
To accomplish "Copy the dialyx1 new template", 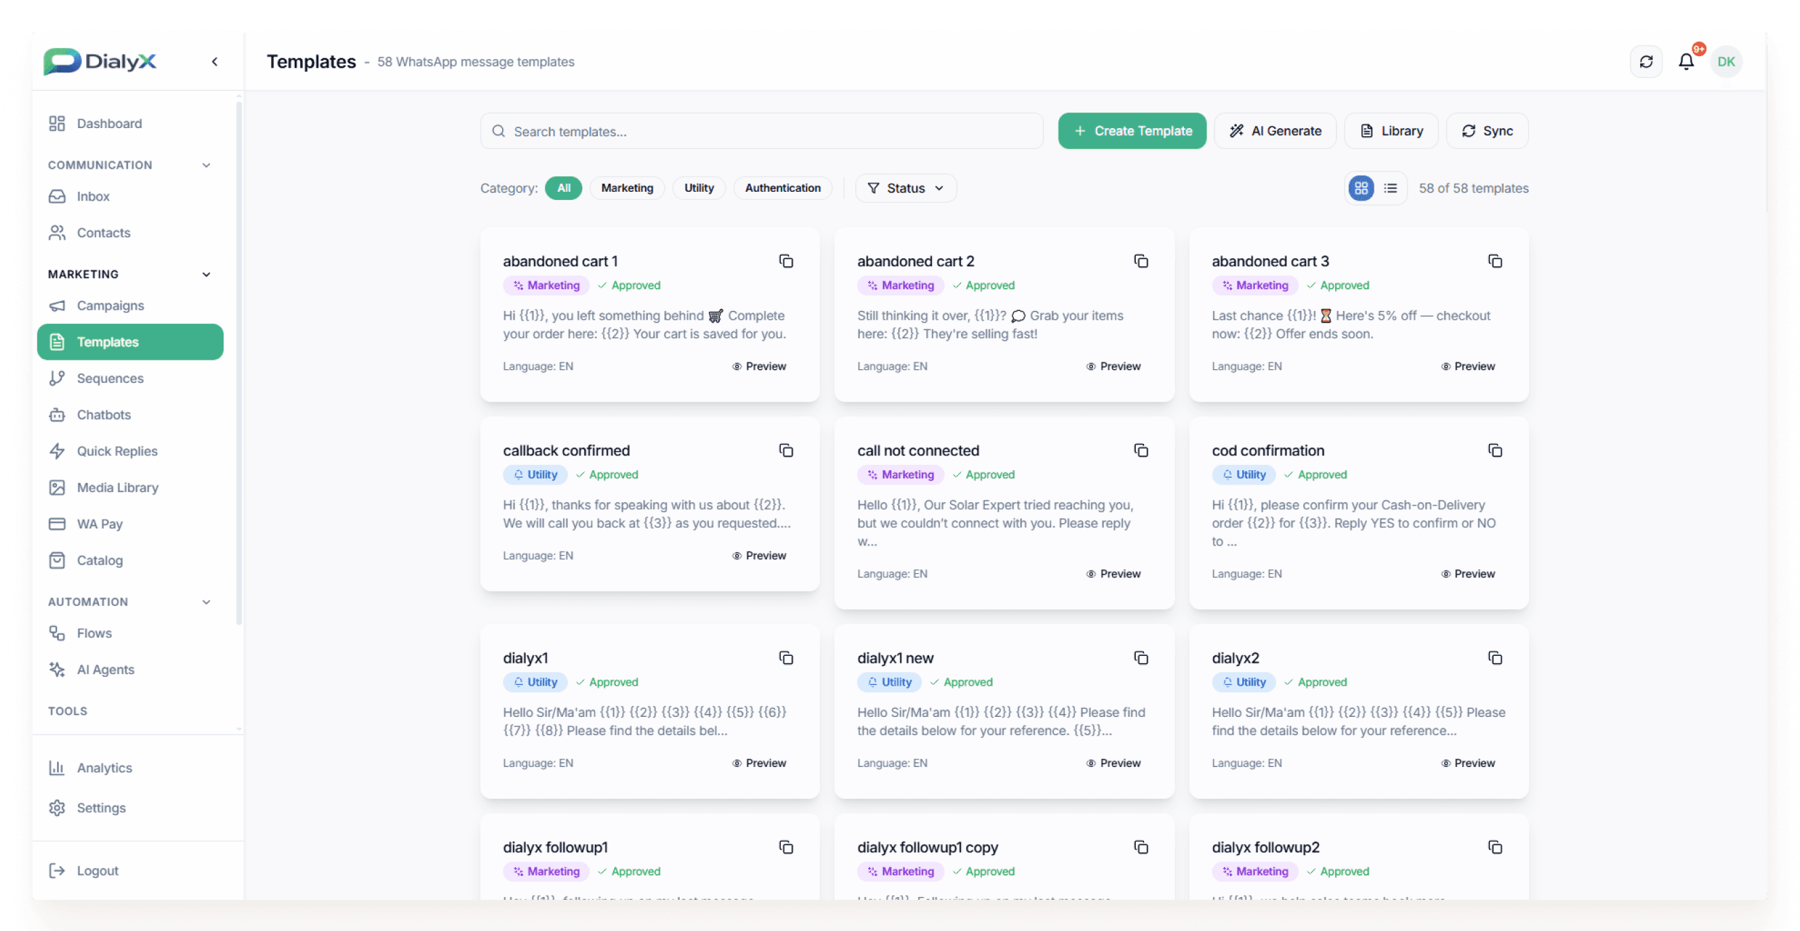I will [1141, 658].
